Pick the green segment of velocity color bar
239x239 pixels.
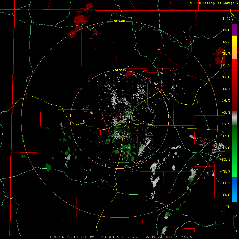point(234,151)
